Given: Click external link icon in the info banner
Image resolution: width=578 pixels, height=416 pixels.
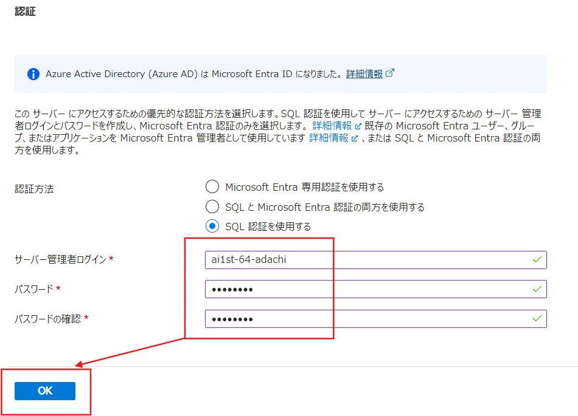Looking at the screenshot, I should pos(389,73).
